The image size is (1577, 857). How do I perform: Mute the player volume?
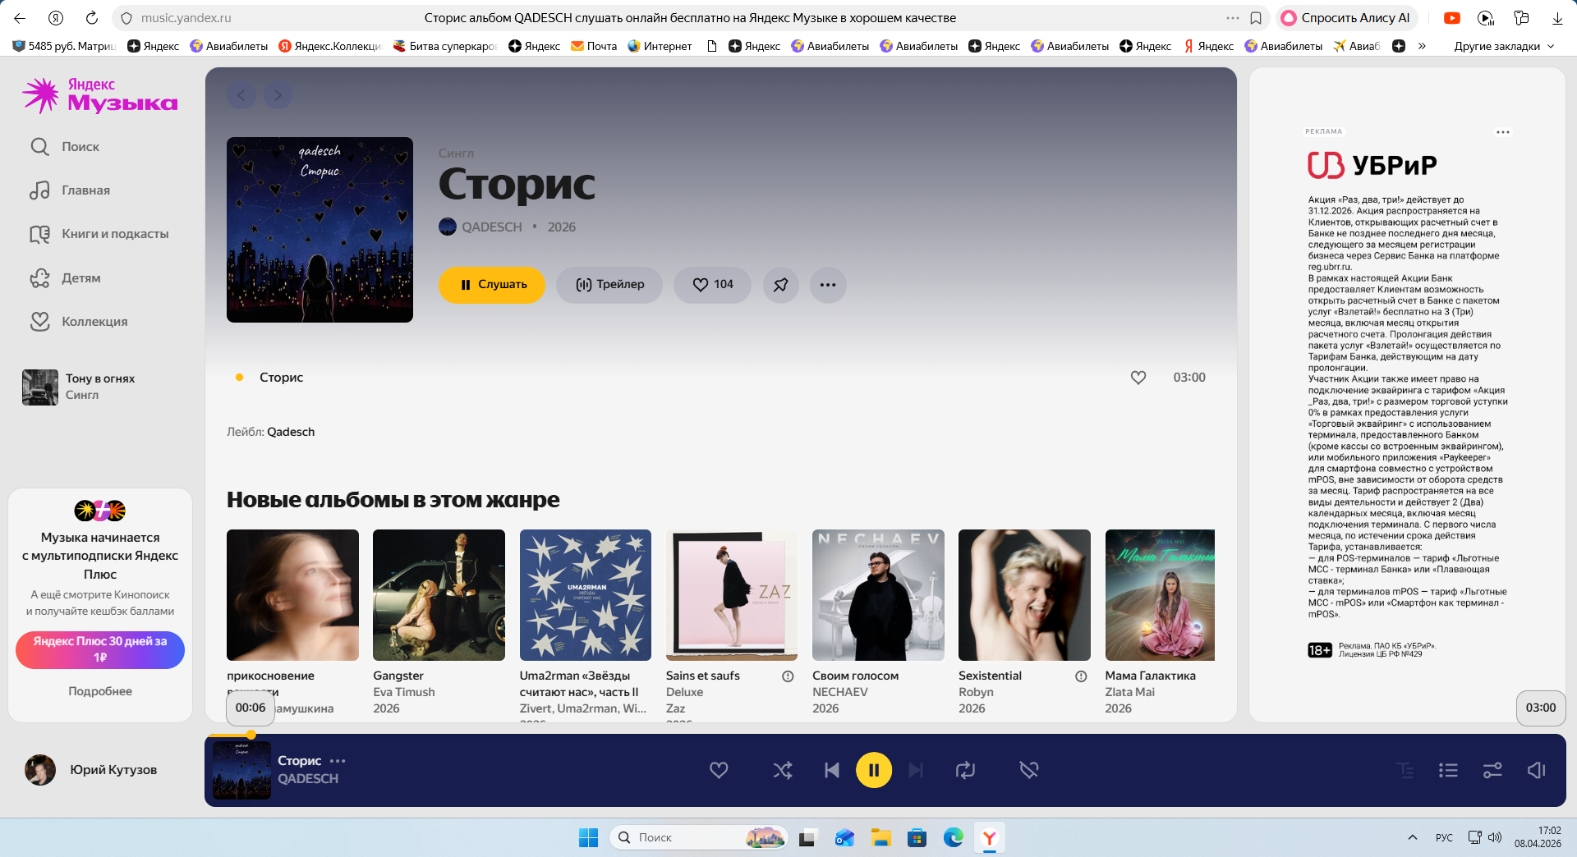pos(1536,770)
